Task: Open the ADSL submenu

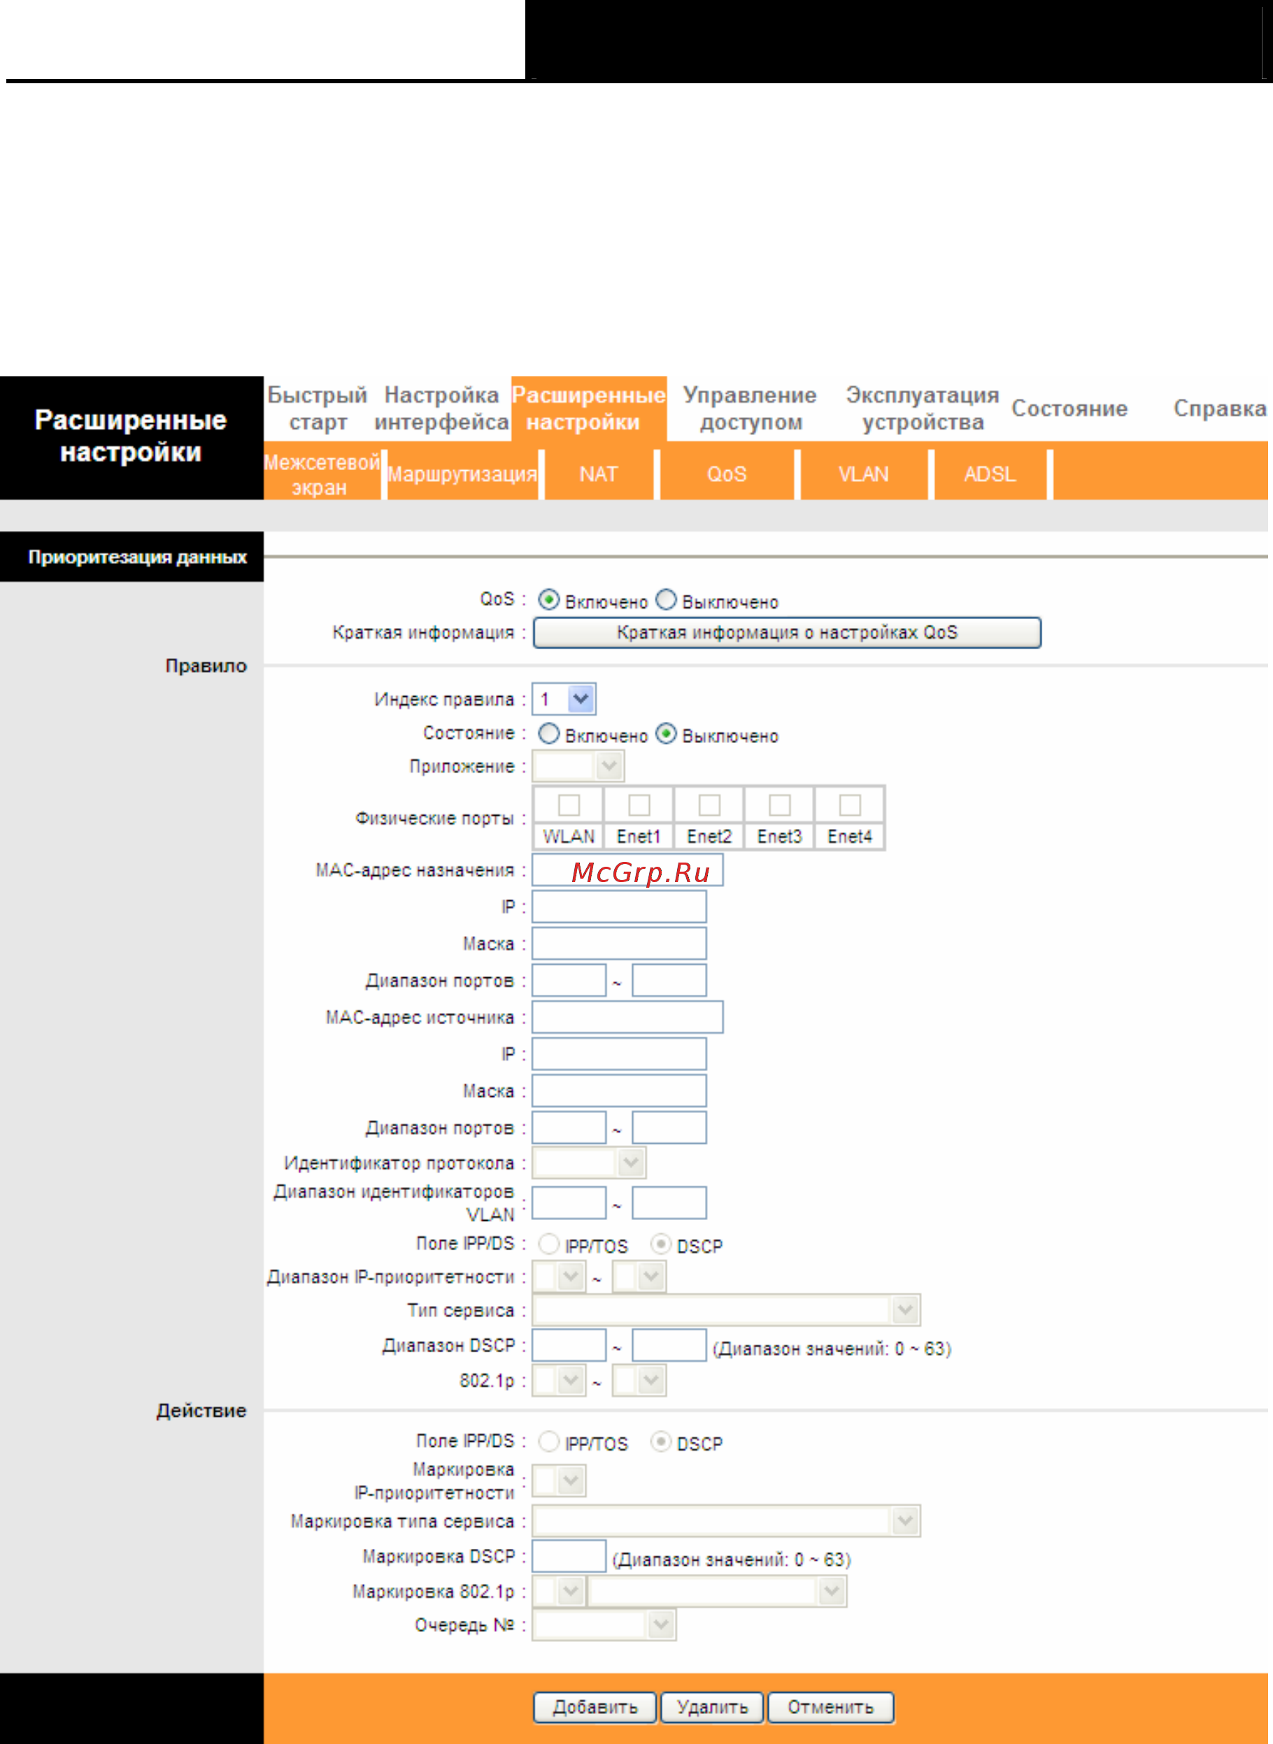Action: [990, 475]
